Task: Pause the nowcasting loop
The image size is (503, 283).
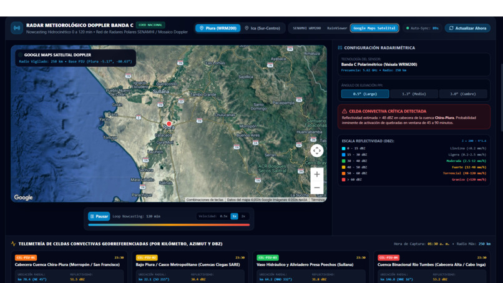Action: tap(99, 216)
